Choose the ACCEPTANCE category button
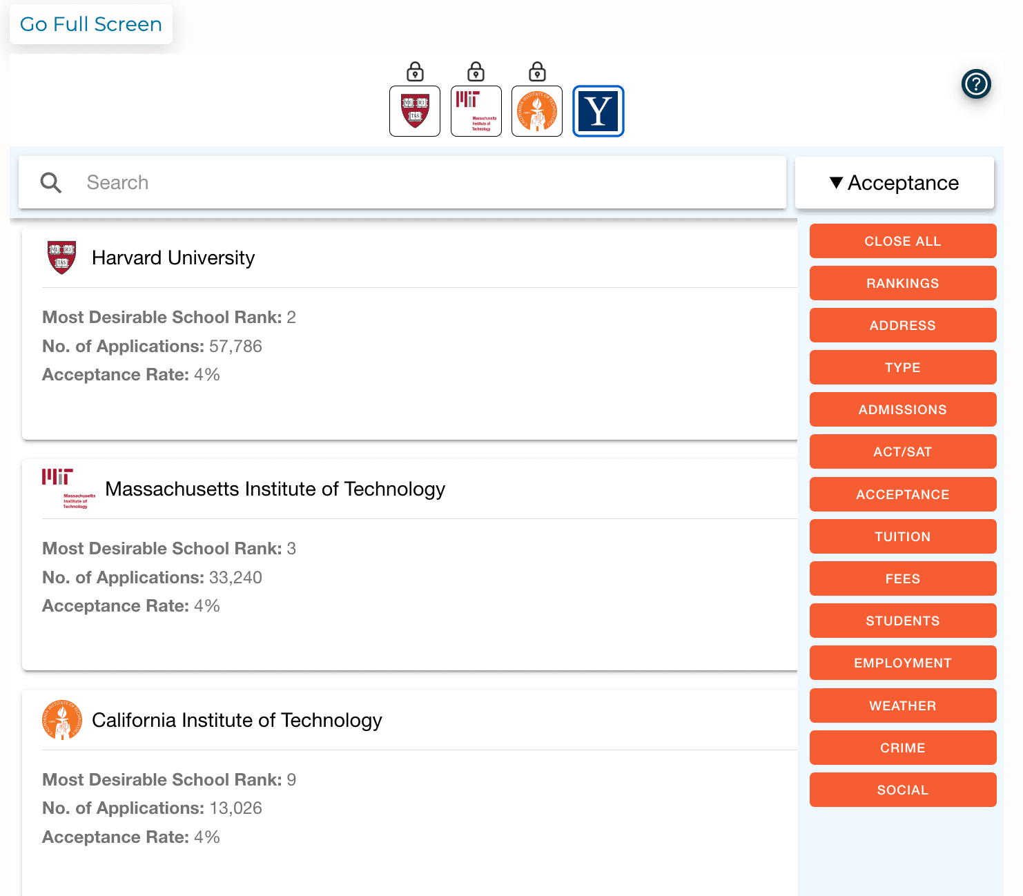 coord(903,494)
